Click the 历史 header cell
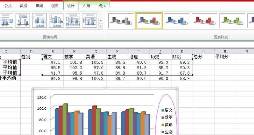 (161, 57)
